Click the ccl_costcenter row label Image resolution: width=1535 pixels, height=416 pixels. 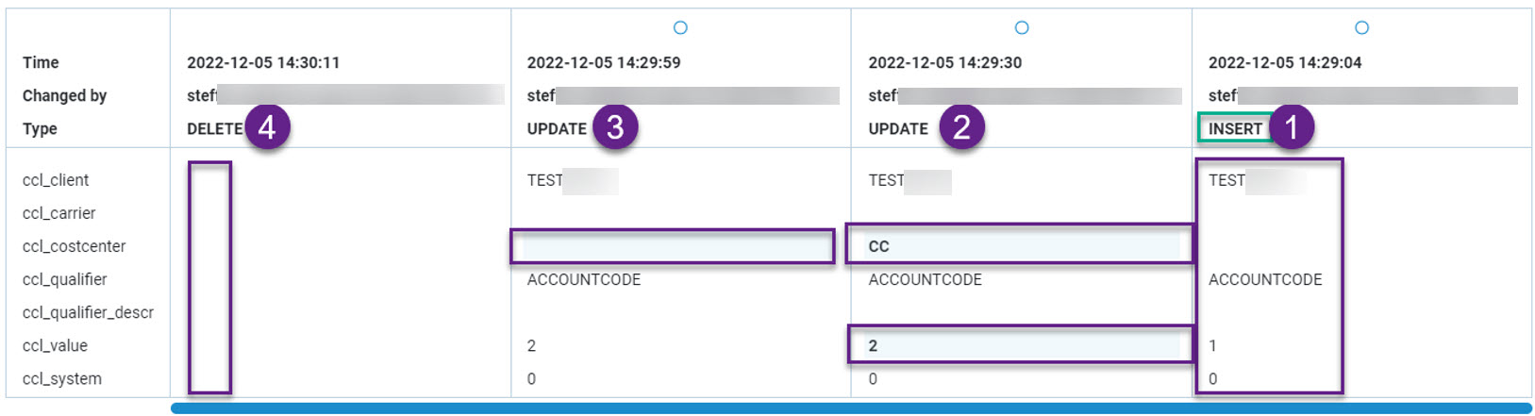point(74,246)
